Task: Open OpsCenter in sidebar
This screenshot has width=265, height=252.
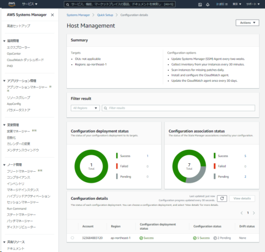Action: 14,54
